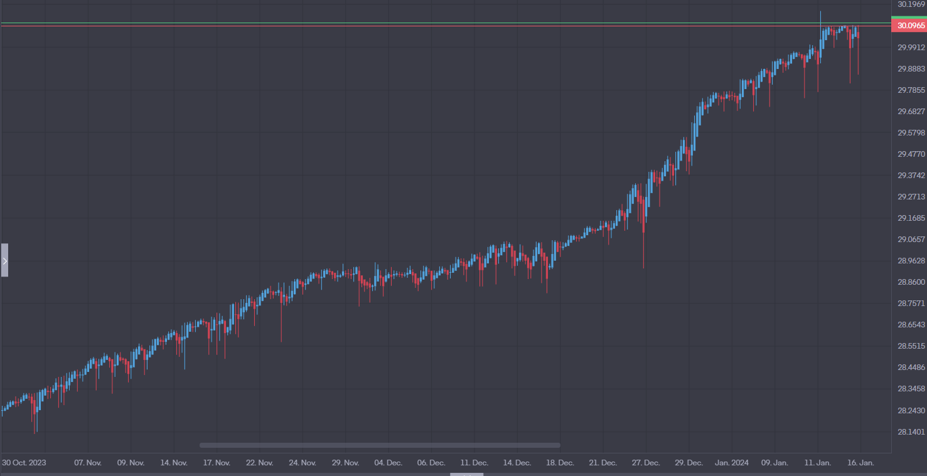Click the 27. Dec. date on the time axis

pos(646,463)
